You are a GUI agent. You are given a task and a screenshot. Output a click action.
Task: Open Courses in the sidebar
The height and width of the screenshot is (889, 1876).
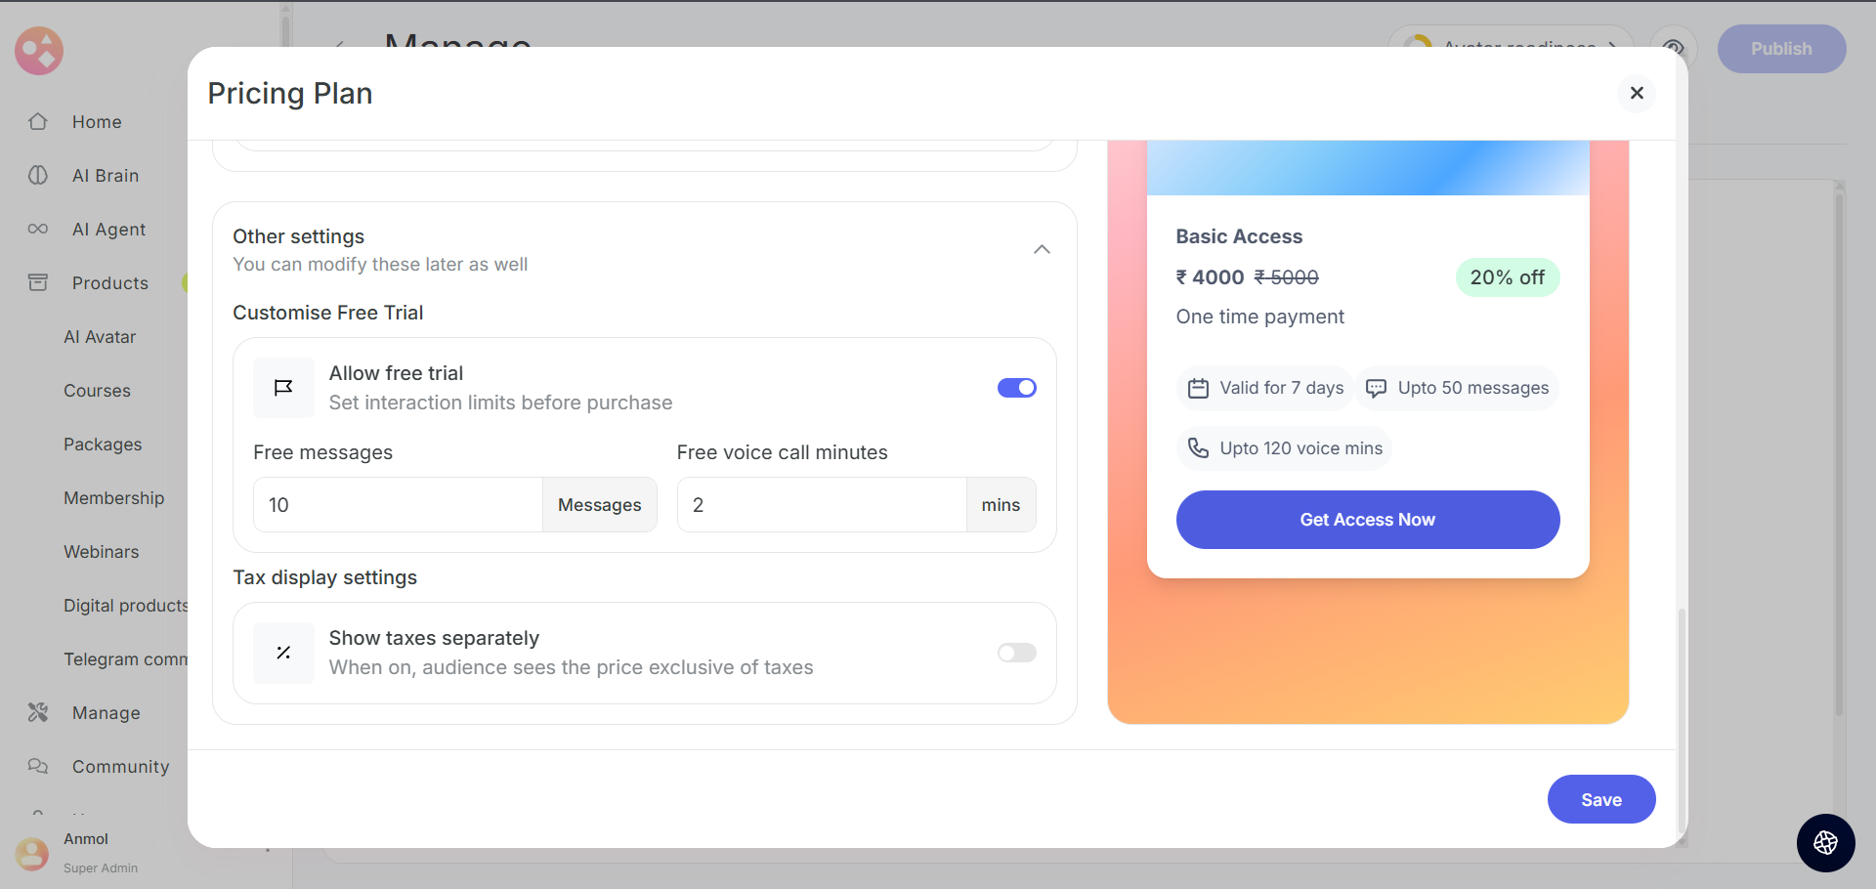pyautogui.click(x=97, y=391)
